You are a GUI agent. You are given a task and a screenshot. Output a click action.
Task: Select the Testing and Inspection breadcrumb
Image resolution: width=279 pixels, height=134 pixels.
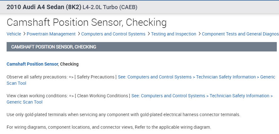(x=173, y=34)
